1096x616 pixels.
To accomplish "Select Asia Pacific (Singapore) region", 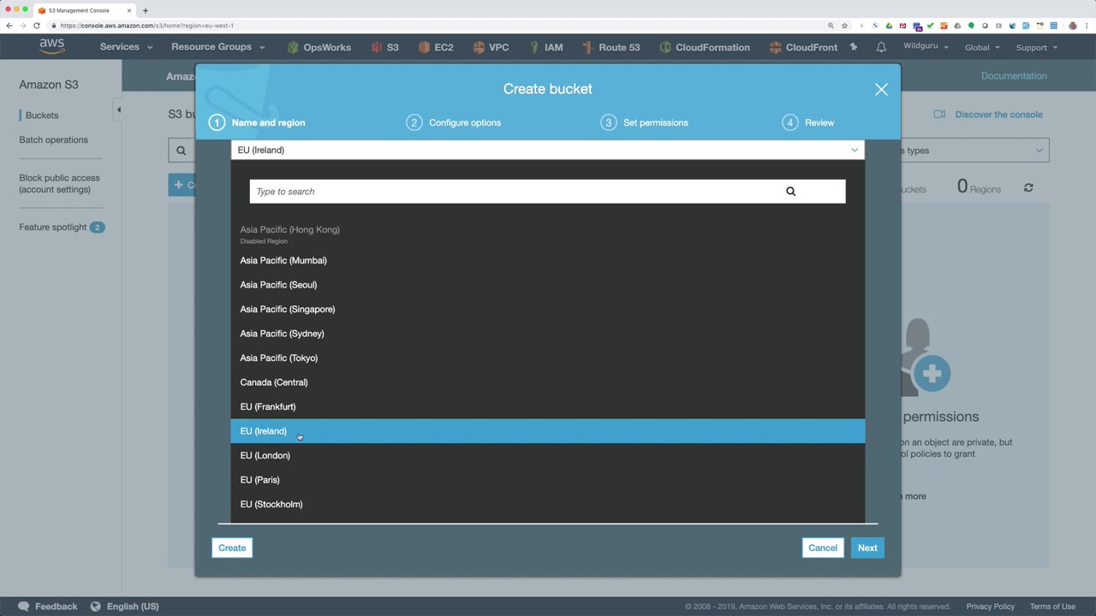I will (x=547, y=309).
